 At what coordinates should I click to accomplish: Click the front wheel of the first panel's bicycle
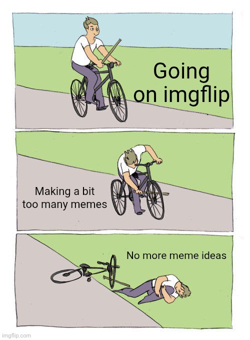click(x=117, y=101)
